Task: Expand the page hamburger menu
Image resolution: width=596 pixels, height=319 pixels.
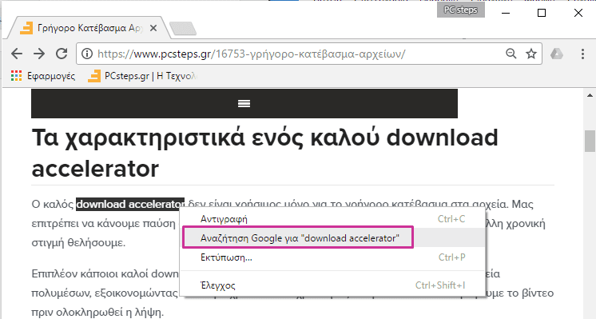Action: click(x=244, y=103)
